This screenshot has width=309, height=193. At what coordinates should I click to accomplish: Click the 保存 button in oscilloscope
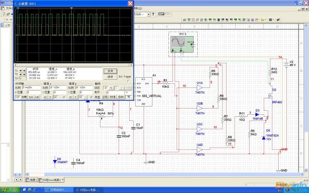pos(110,77)
